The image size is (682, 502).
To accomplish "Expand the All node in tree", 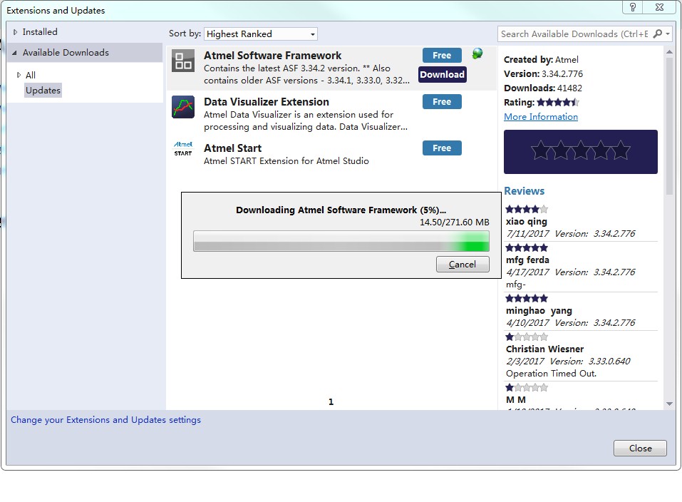I will click(x=19, y=75).
